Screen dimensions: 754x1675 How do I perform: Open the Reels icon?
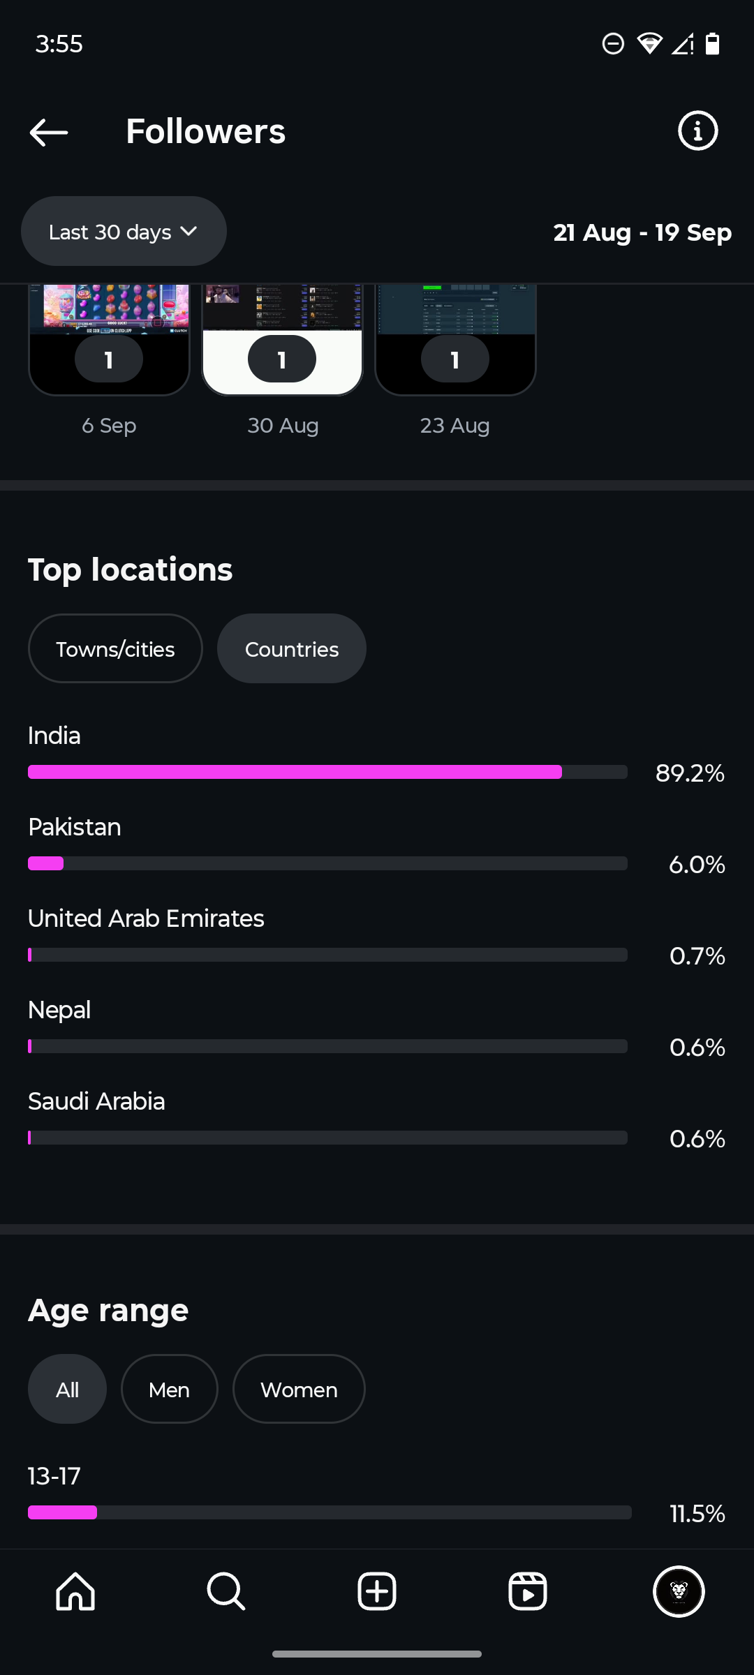click(528, 1591)
